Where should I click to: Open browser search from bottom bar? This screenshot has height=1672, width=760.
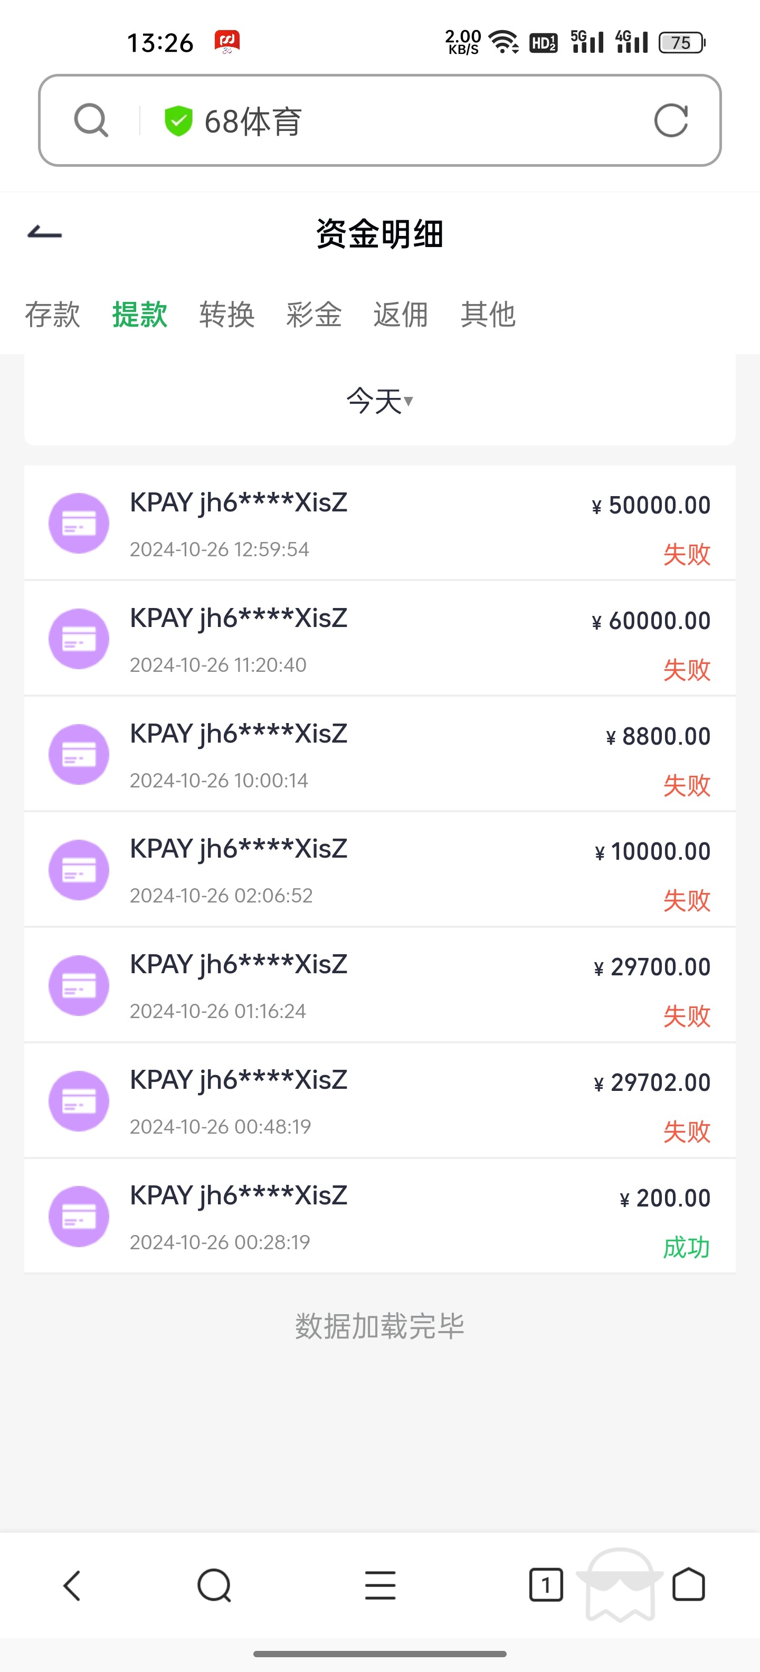click(x=214, y=1585)
